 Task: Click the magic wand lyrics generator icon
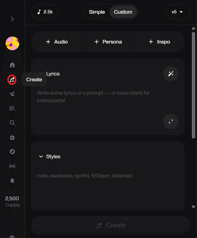pos(171,74)
